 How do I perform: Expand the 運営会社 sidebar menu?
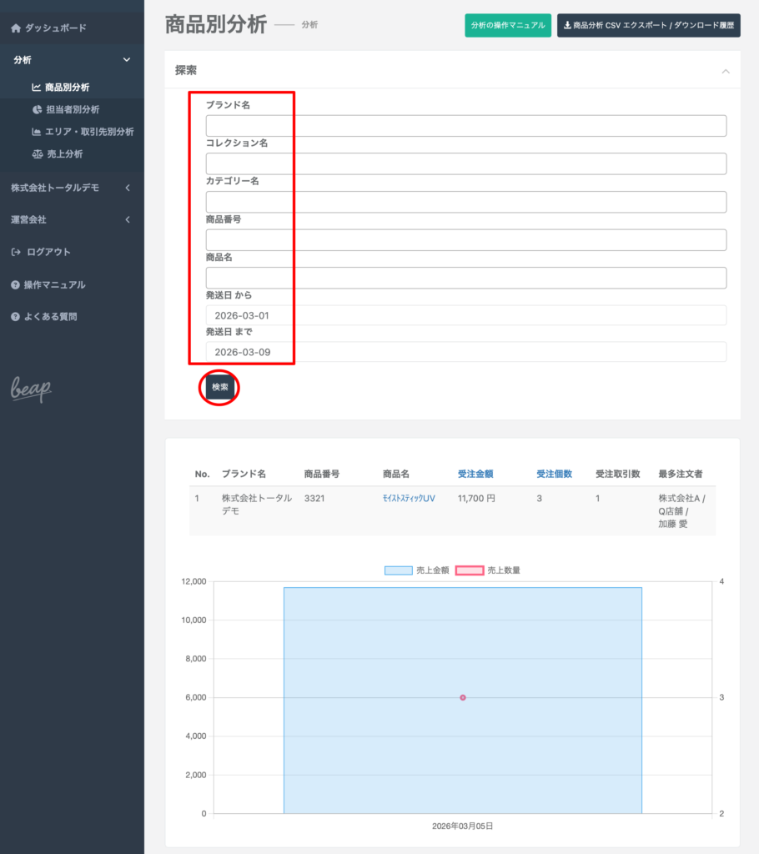[x=127, y=219]
